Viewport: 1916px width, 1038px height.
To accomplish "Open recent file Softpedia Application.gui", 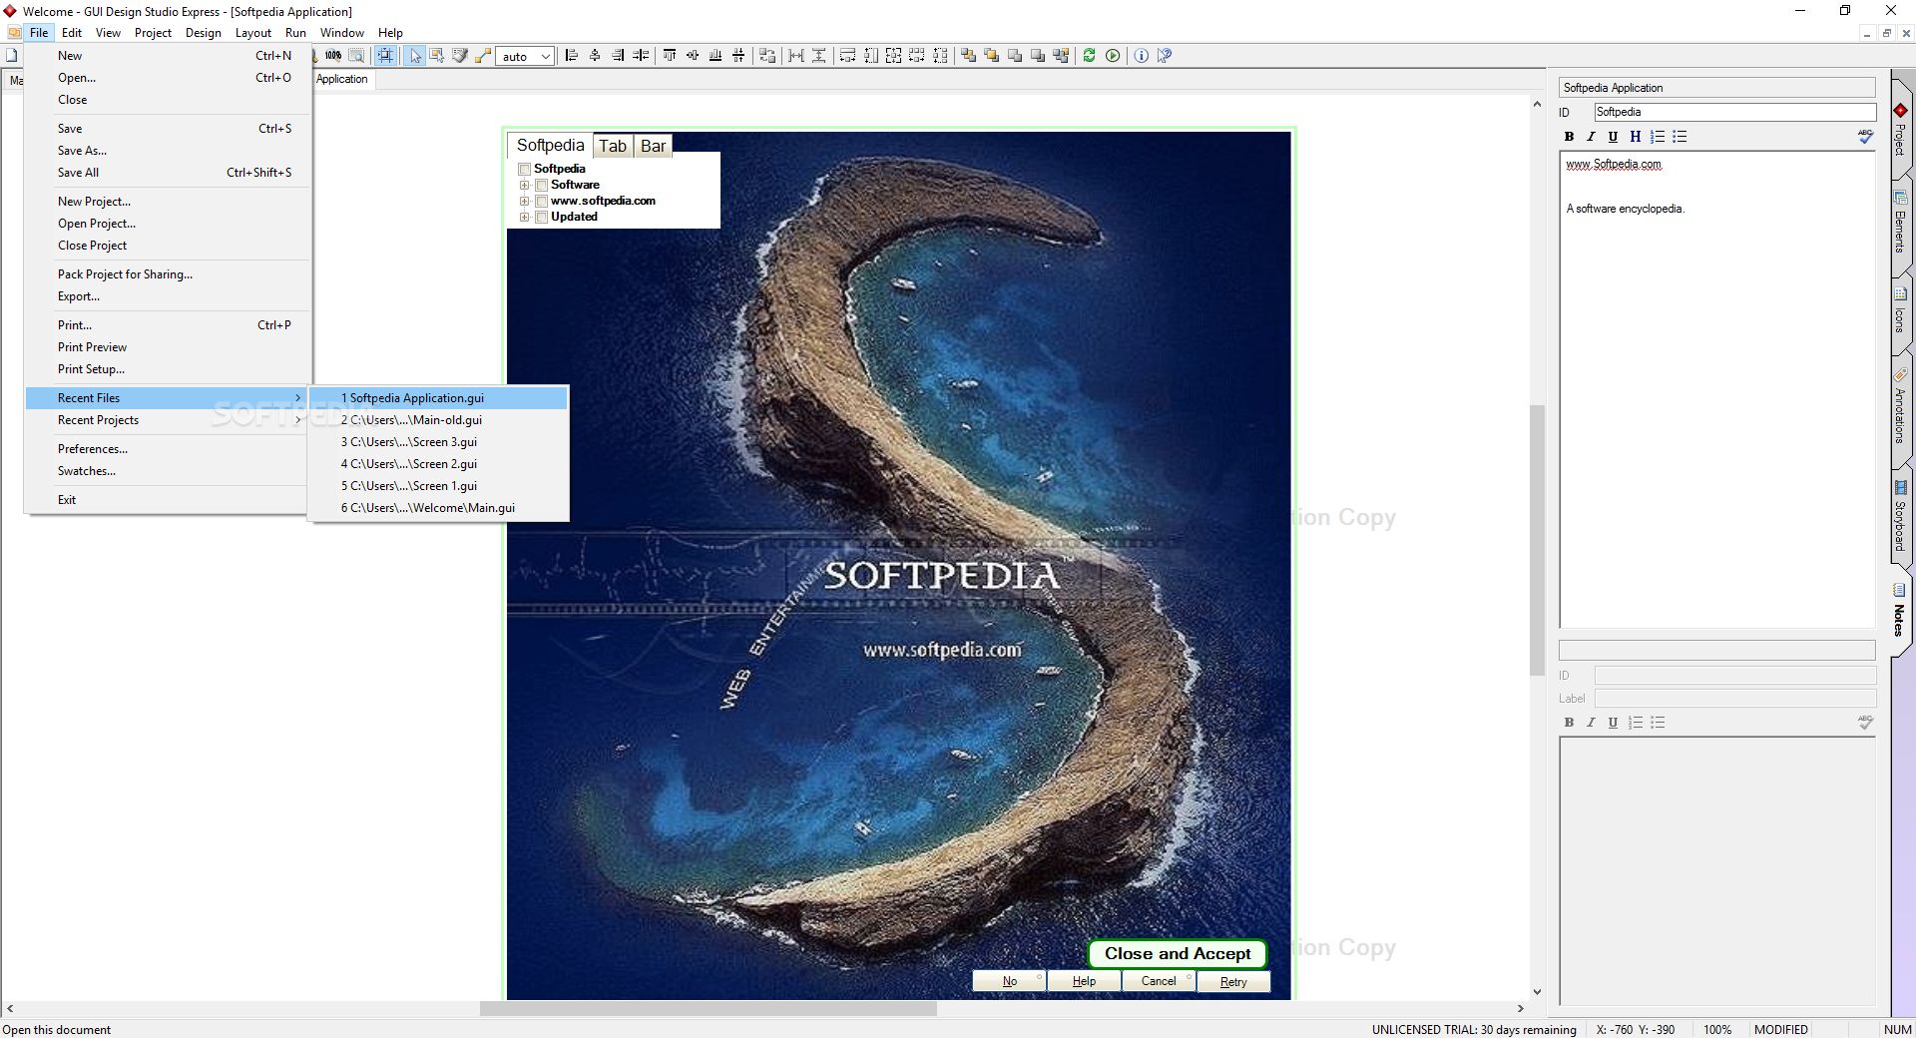I will (x=439, y=398).
